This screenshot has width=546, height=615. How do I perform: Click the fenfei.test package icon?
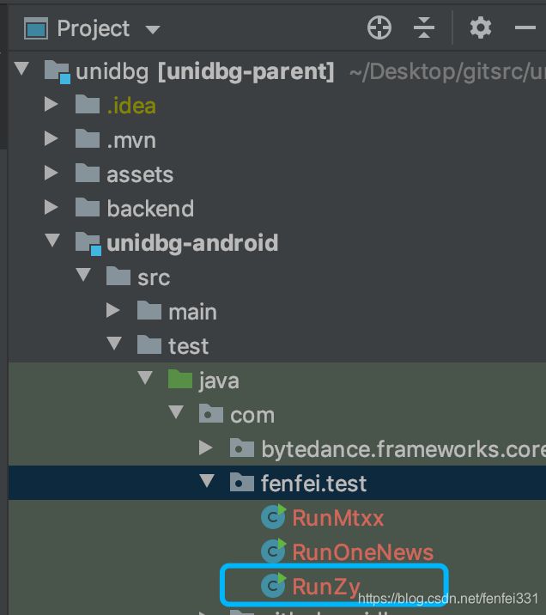pyautogui.click(x=242, y=483)
